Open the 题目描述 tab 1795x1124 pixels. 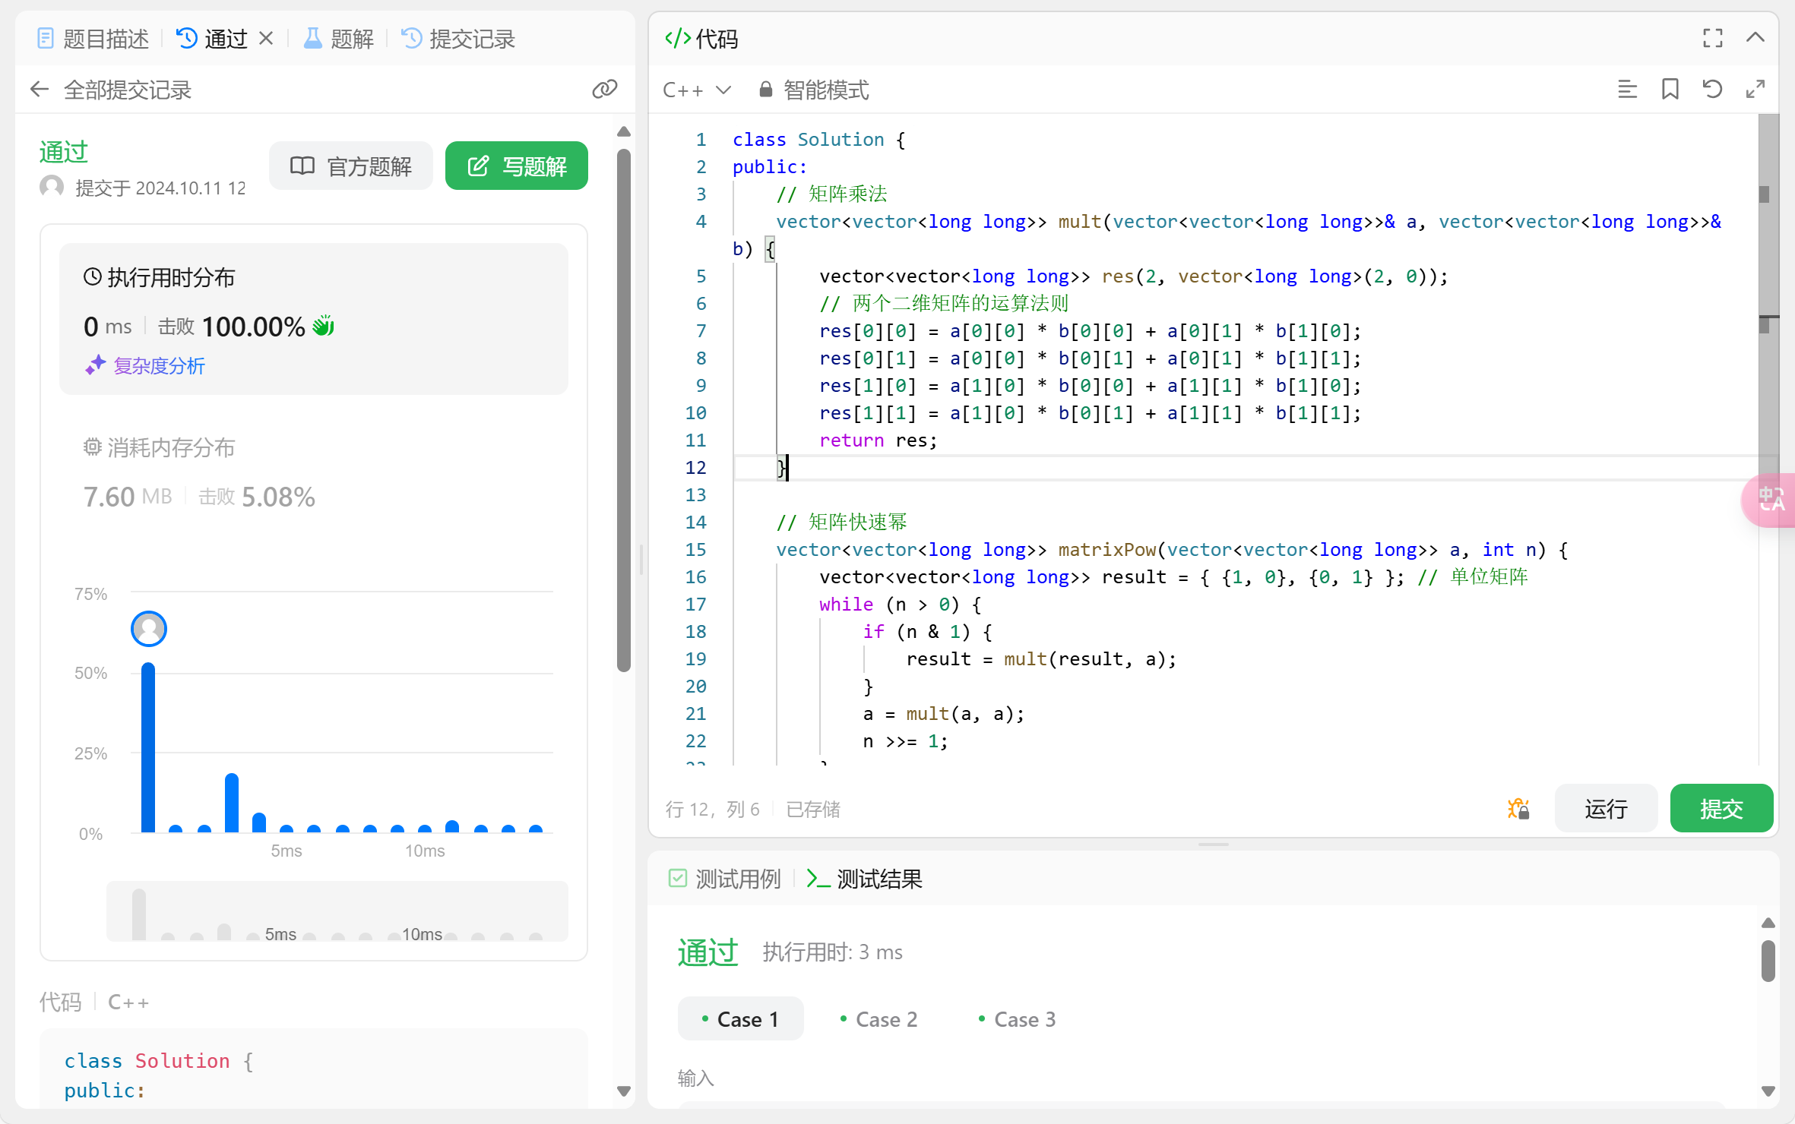click(93, 39)
